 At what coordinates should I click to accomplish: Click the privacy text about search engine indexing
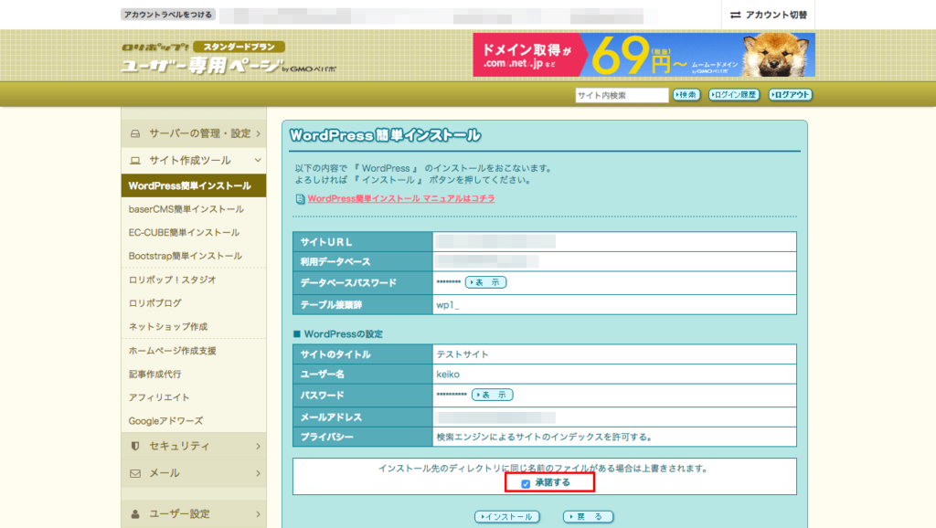pos(545,438)
